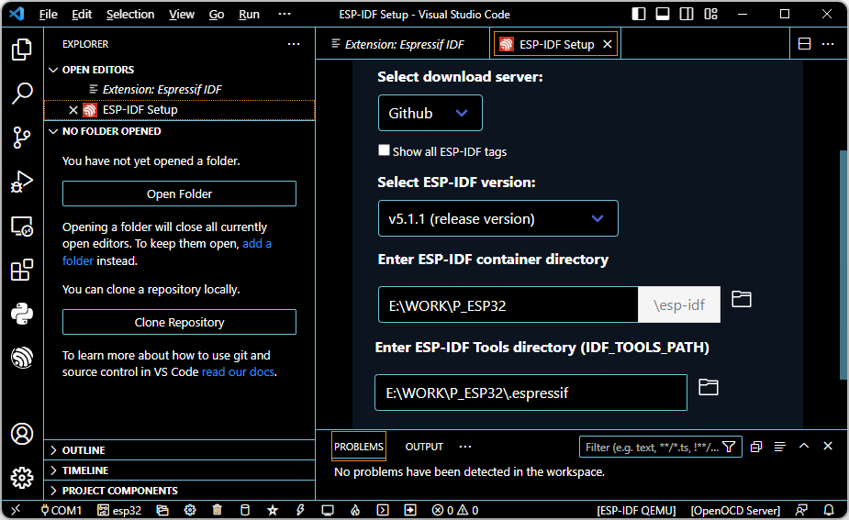Screen dimensions: 849x520
Task: Click the current project folder status icon
Action: pyautogui.click(x=162, y=510)
